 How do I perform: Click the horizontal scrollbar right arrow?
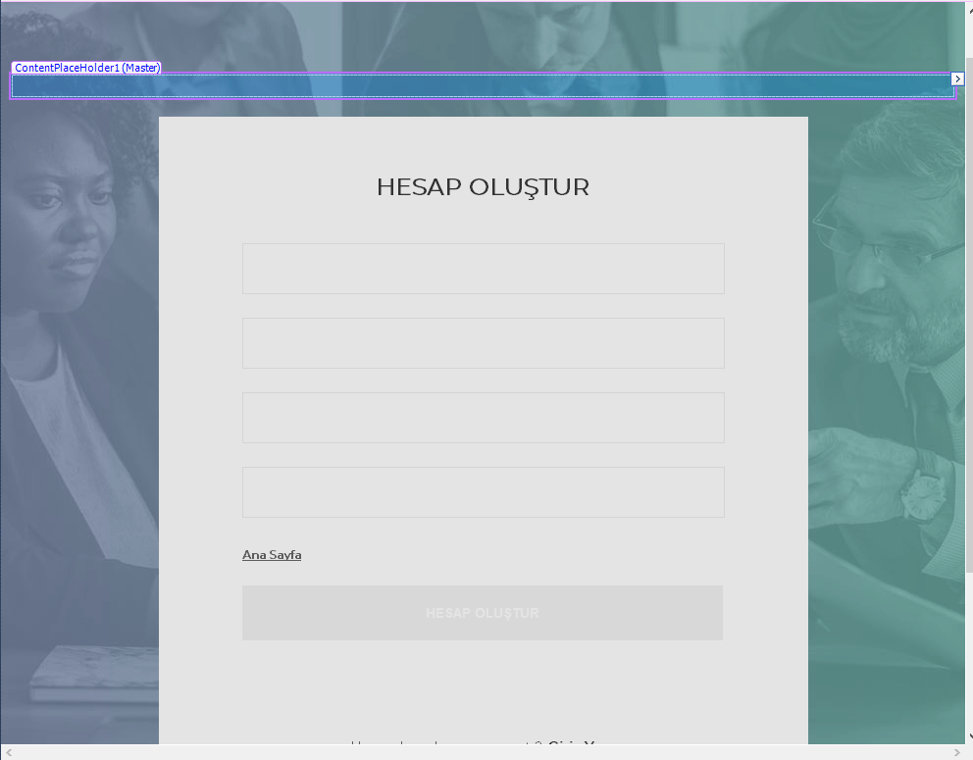[956, 752]
